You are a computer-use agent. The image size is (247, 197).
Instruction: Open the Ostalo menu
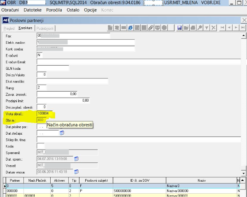click(73, 10)
